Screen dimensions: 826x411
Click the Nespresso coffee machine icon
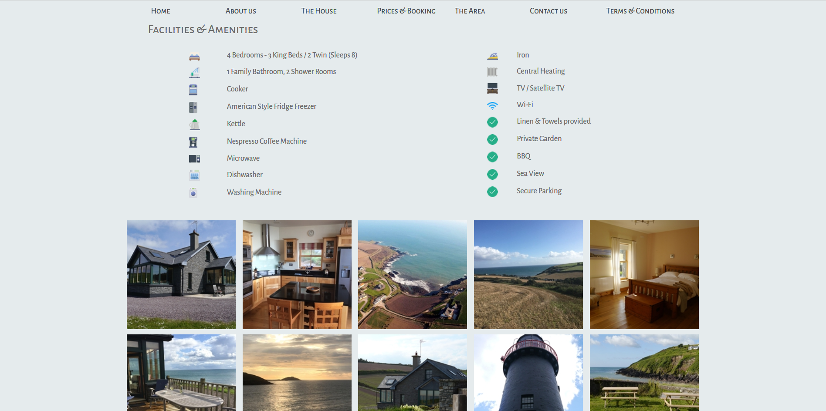click(x=193, y=142)
